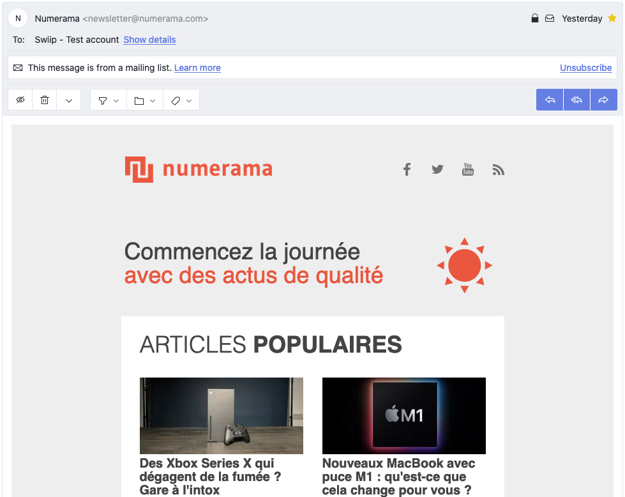
Task: Open article 'Des Xbox Series X qui dégagent de la fumée'
Action: [x=211, y=477]
